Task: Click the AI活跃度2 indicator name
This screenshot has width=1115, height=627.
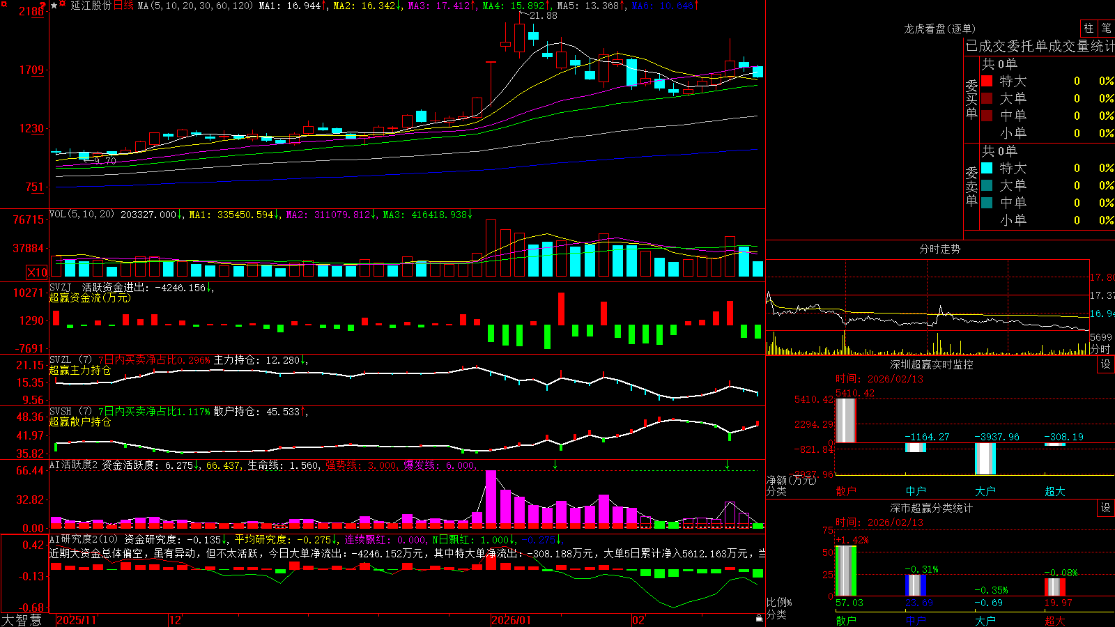Action: [x=73, y=465]
